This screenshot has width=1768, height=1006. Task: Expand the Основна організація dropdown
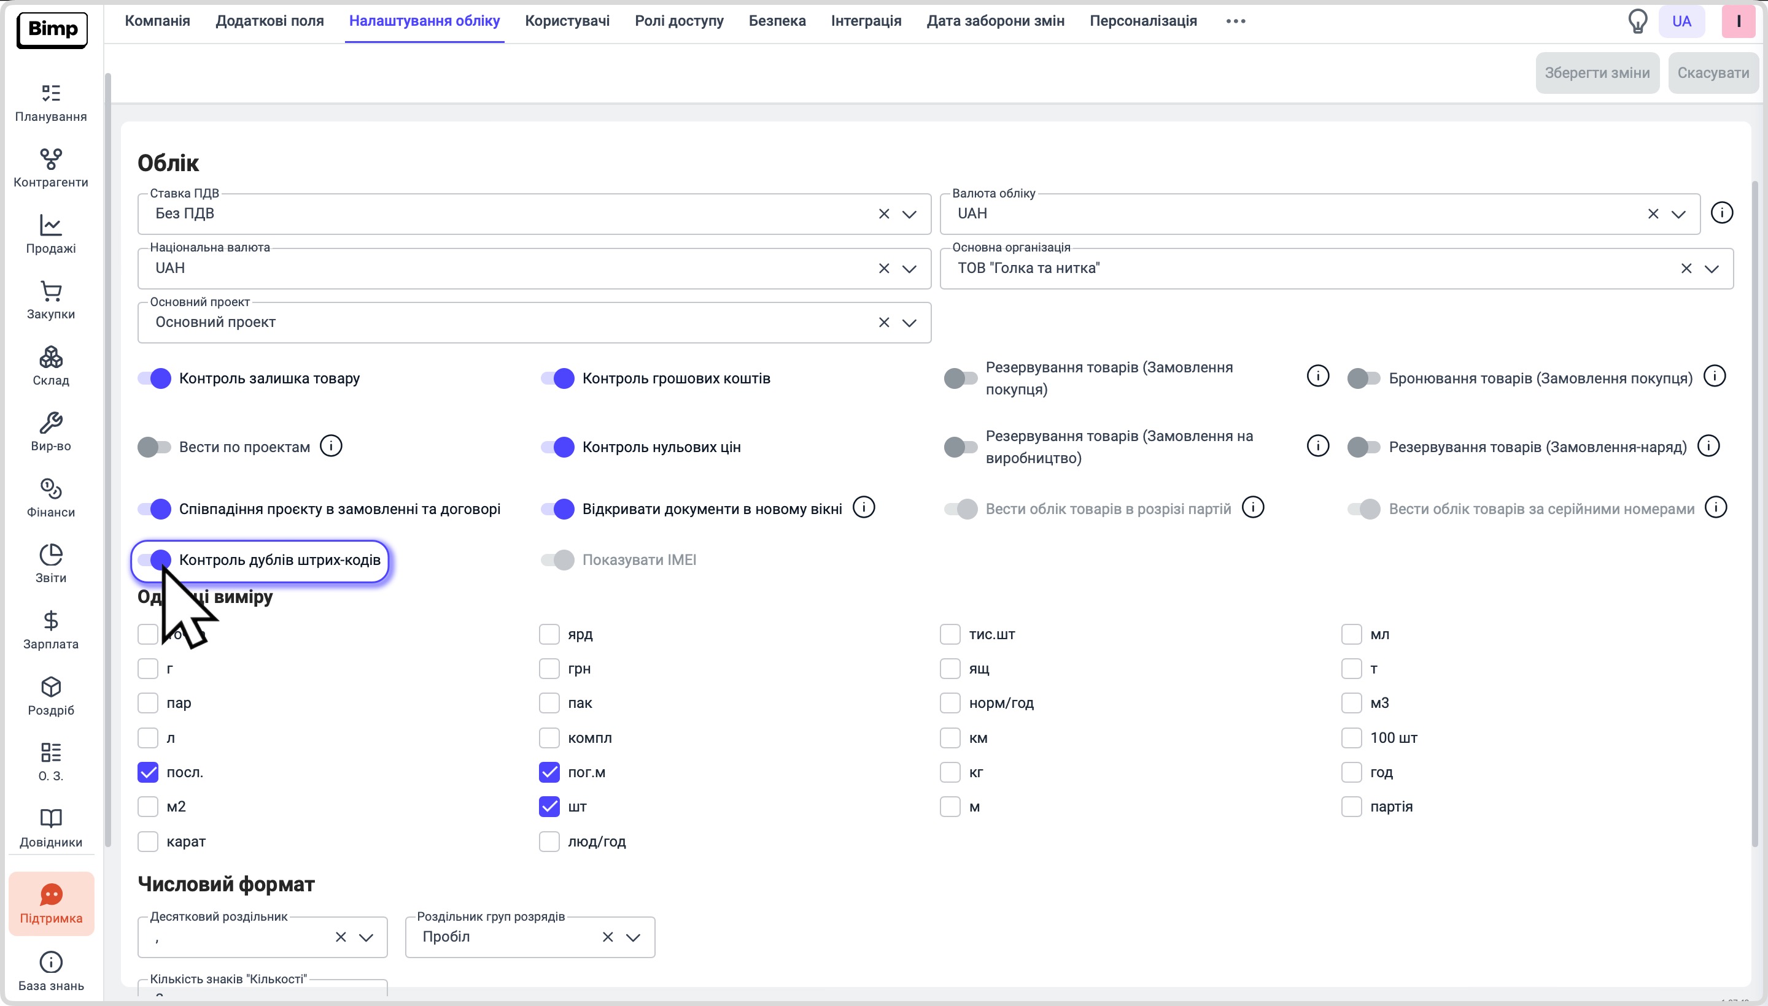coord(1712,269)
